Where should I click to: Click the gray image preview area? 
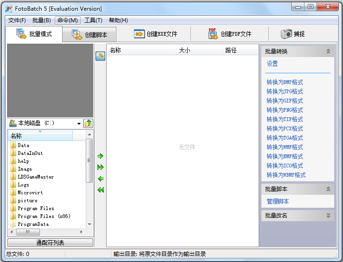click(51, 81)
